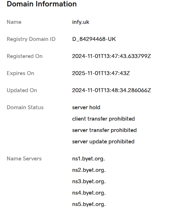187x212 pixels.
Task: Click the Registry Domain ID value D_84294468-UK
Action: click(94, 39)
